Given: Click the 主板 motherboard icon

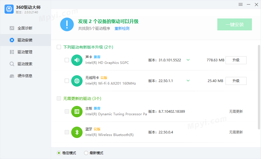Looking at the screenshot, I should 77,112.
